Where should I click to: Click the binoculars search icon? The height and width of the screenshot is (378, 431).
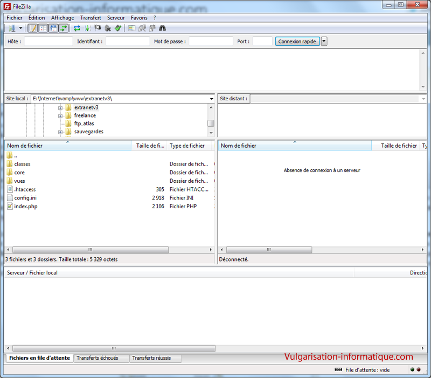pos(162,28)
